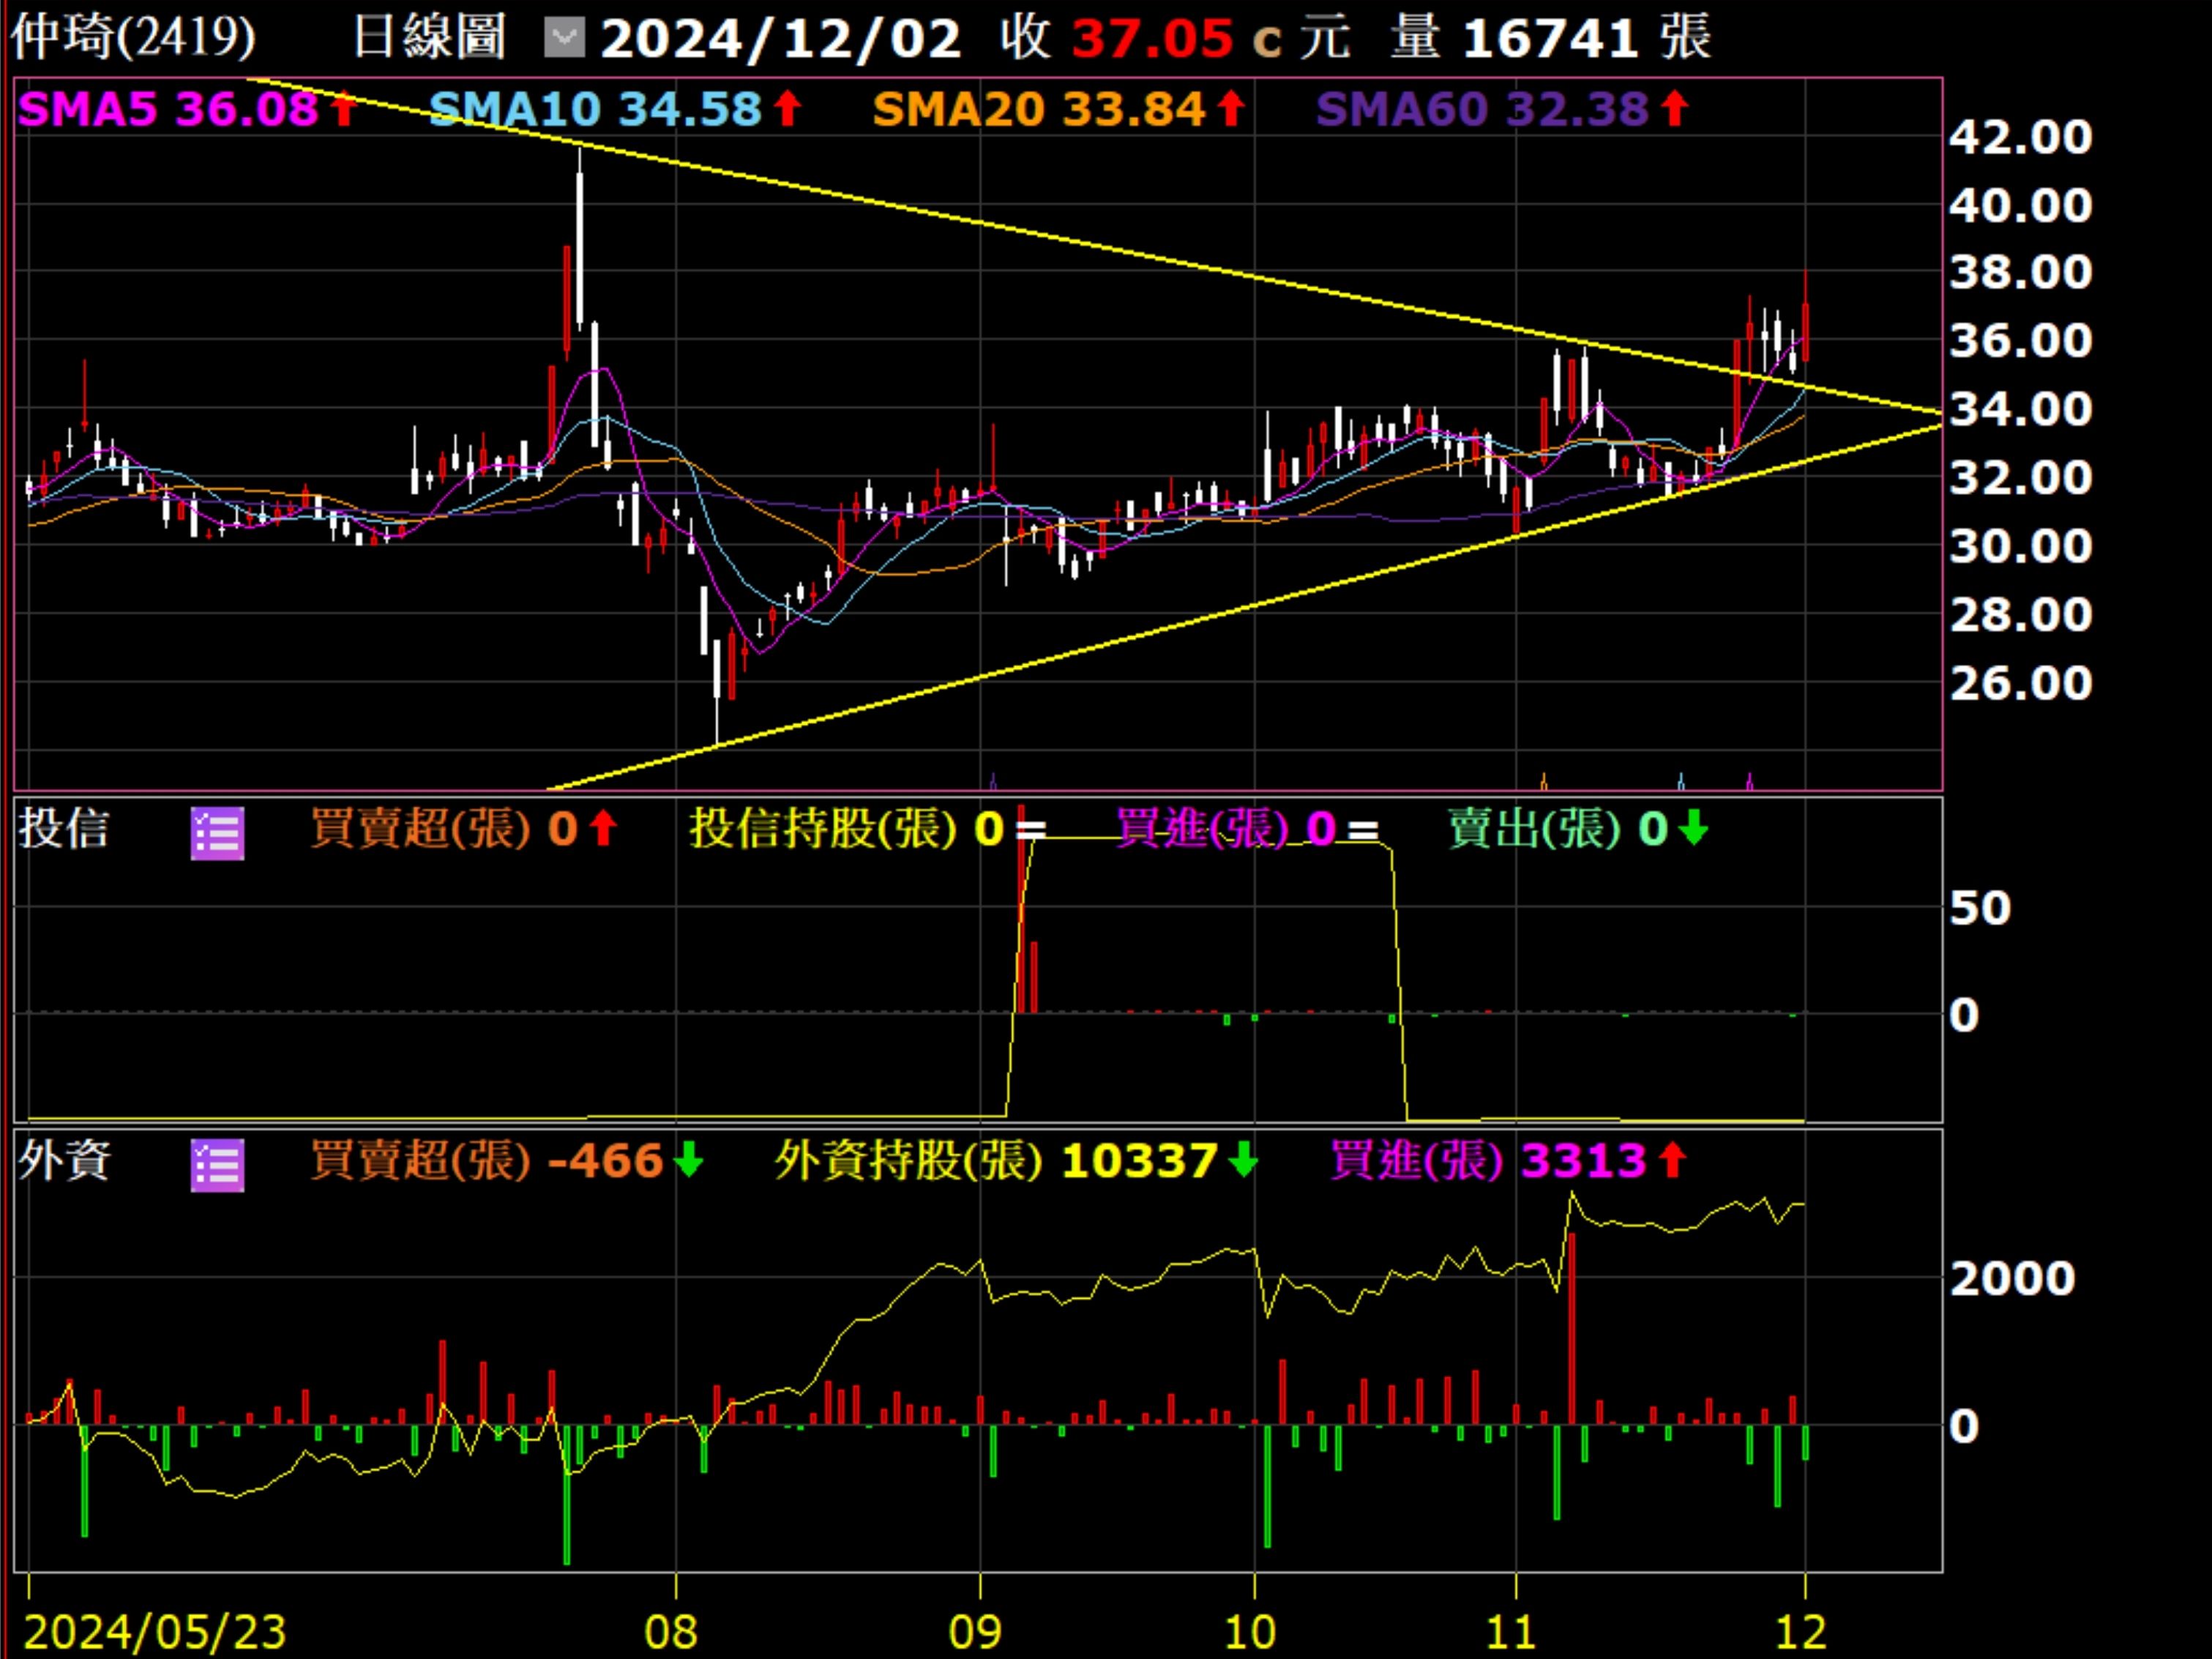This screenshot has height=1659, width=2212.
Task: Click the green down arrow beside 賣出(張)
Action: click(x=1693, y=829)
